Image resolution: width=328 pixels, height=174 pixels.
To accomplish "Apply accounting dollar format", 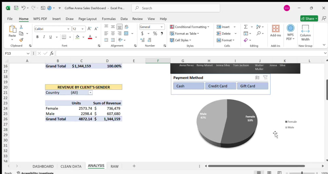I will click(142, 33).
